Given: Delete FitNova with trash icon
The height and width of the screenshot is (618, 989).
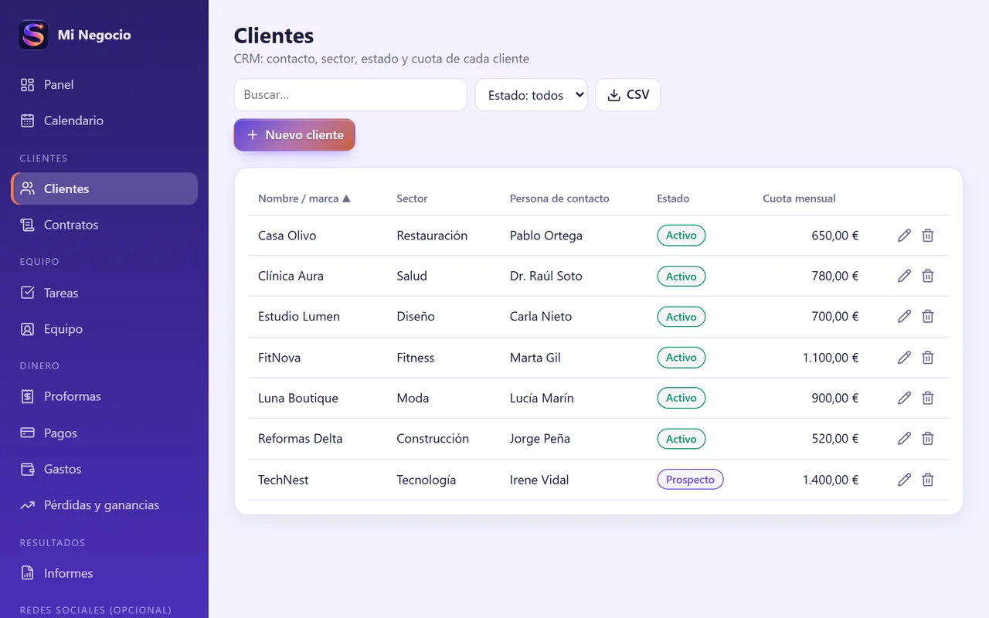Looking at the screenshot, I should [x=928, y=358].
